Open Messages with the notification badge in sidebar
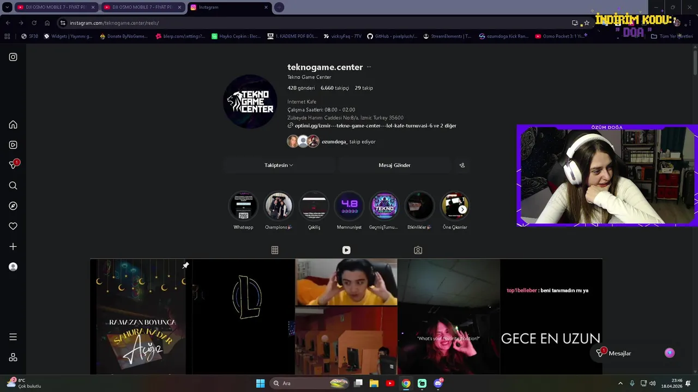 tap(14, 164)
